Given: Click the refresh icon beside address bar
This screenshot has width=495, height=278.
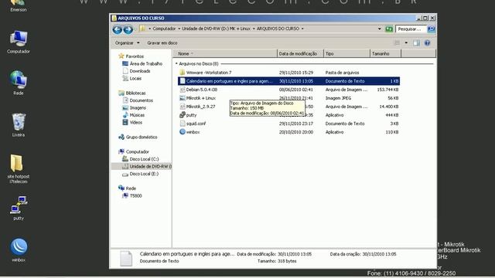Looking at the screenshot, I should tap(389, 29).
